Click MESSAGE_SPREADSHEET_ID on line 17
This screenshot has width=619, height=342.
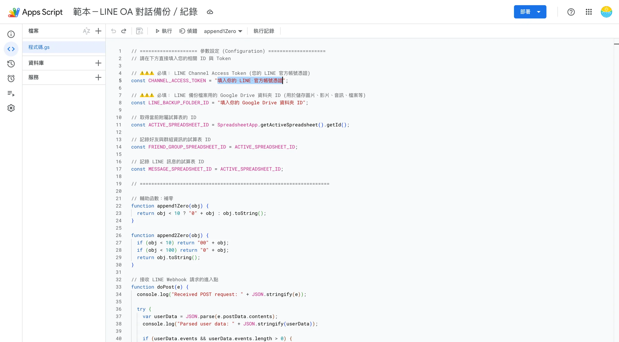point(180,169)
